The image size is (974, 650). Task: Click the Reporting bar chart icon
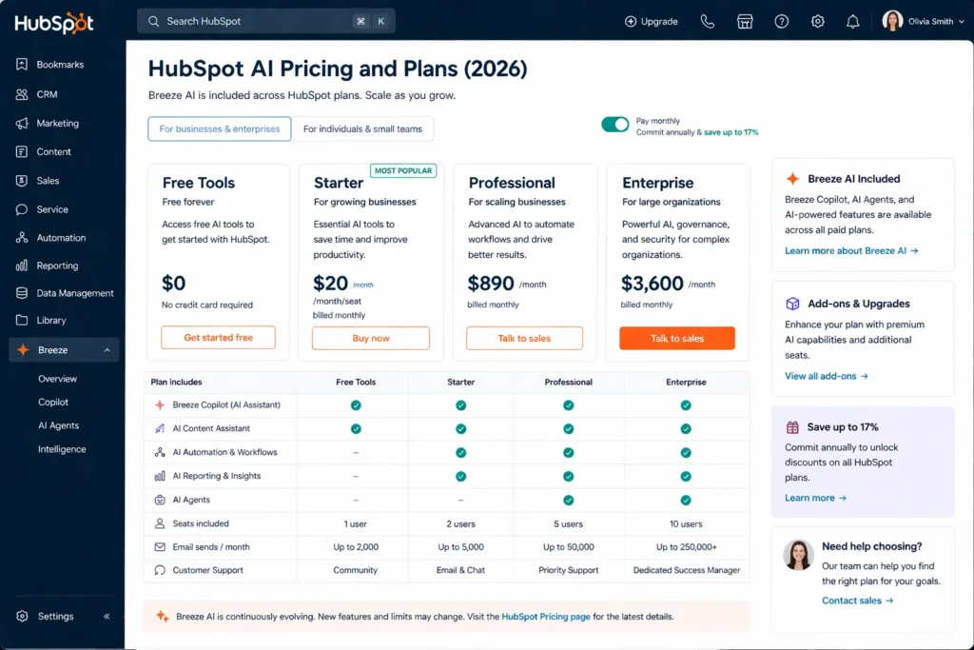coord(22,266)
